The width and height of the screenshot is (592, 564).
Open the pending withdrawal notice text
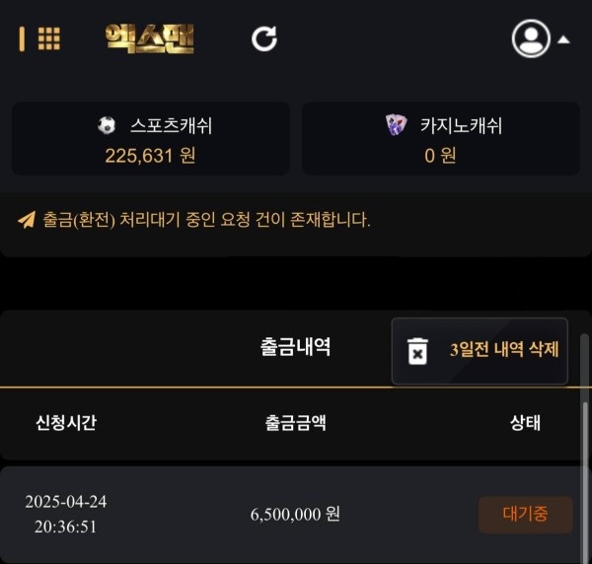coord(206,220)
